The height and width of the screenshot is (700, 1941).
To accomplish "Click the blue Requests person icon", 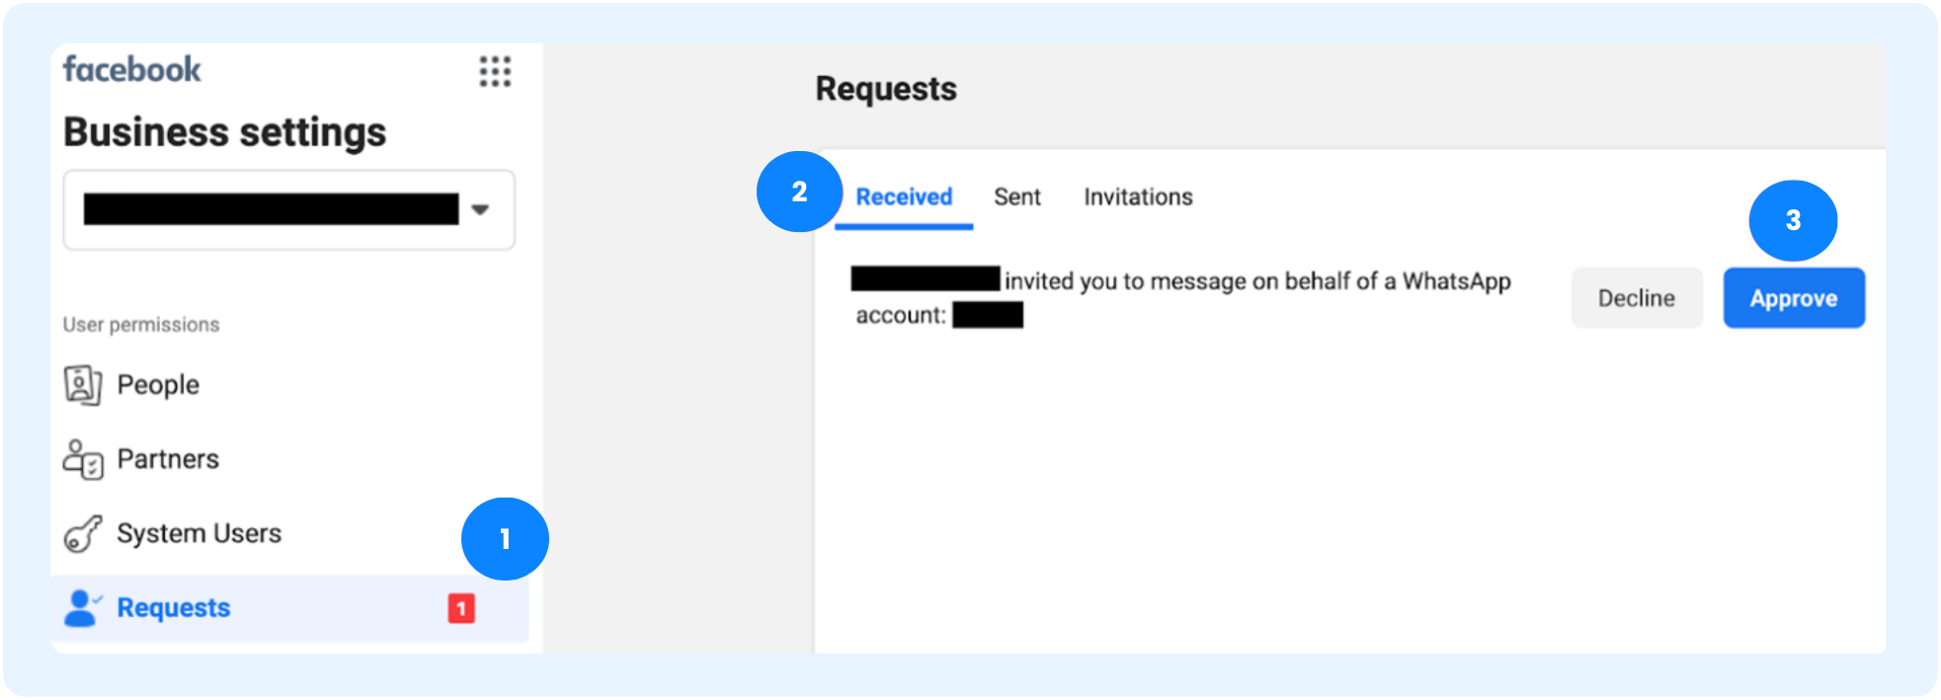I will click(83, 608).
